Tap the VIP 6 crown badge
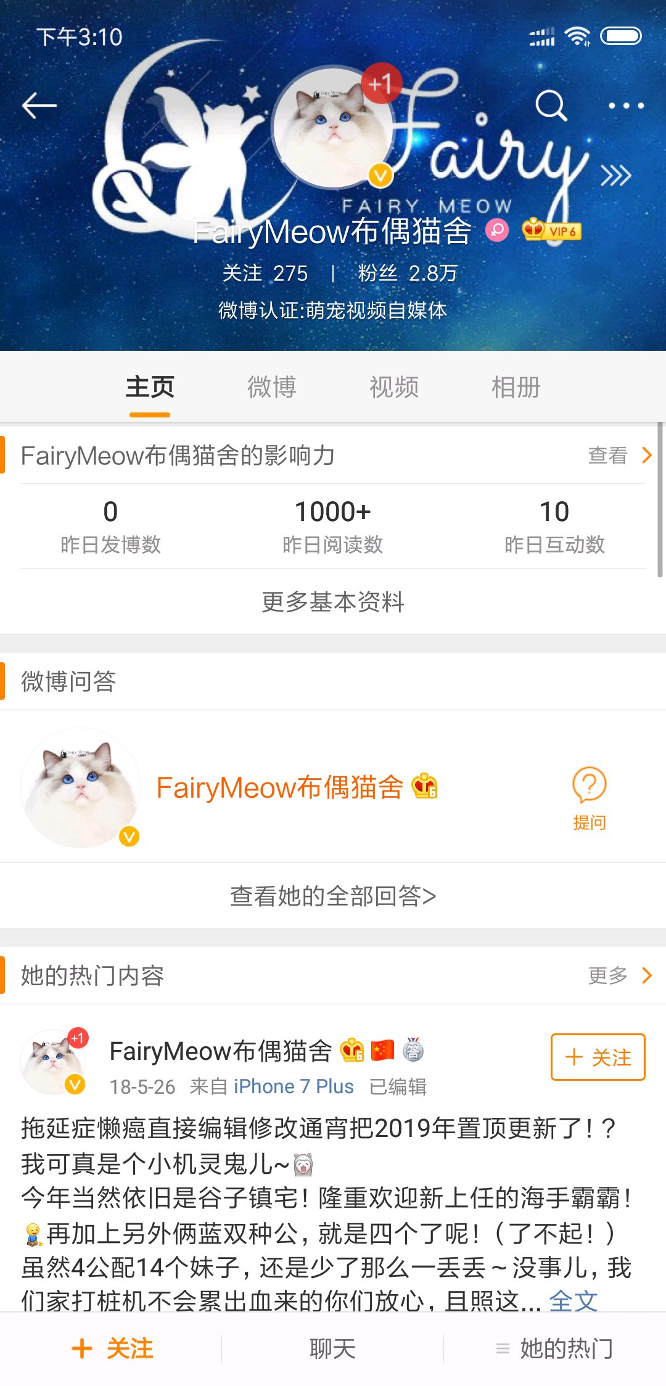Screen dimensions: 666x1386 [x=551, y=231]
